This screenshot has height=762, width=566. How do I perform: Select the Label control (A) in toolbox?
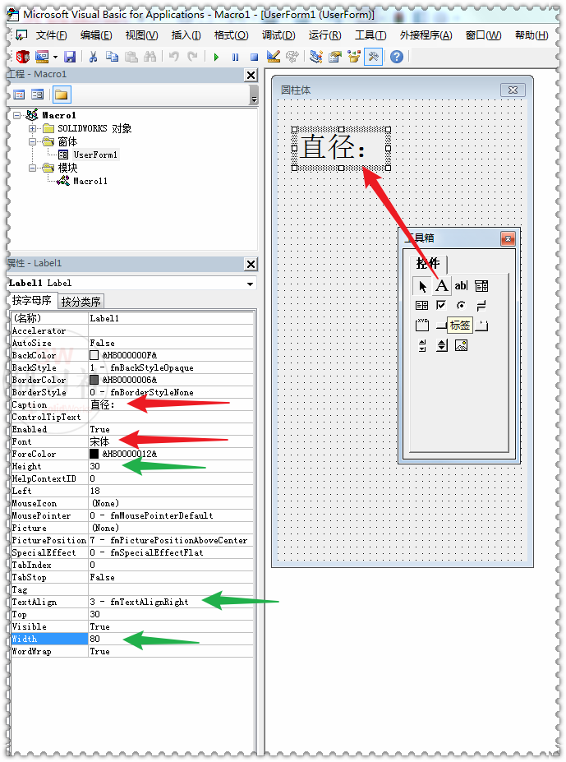(x=442, y=286)
